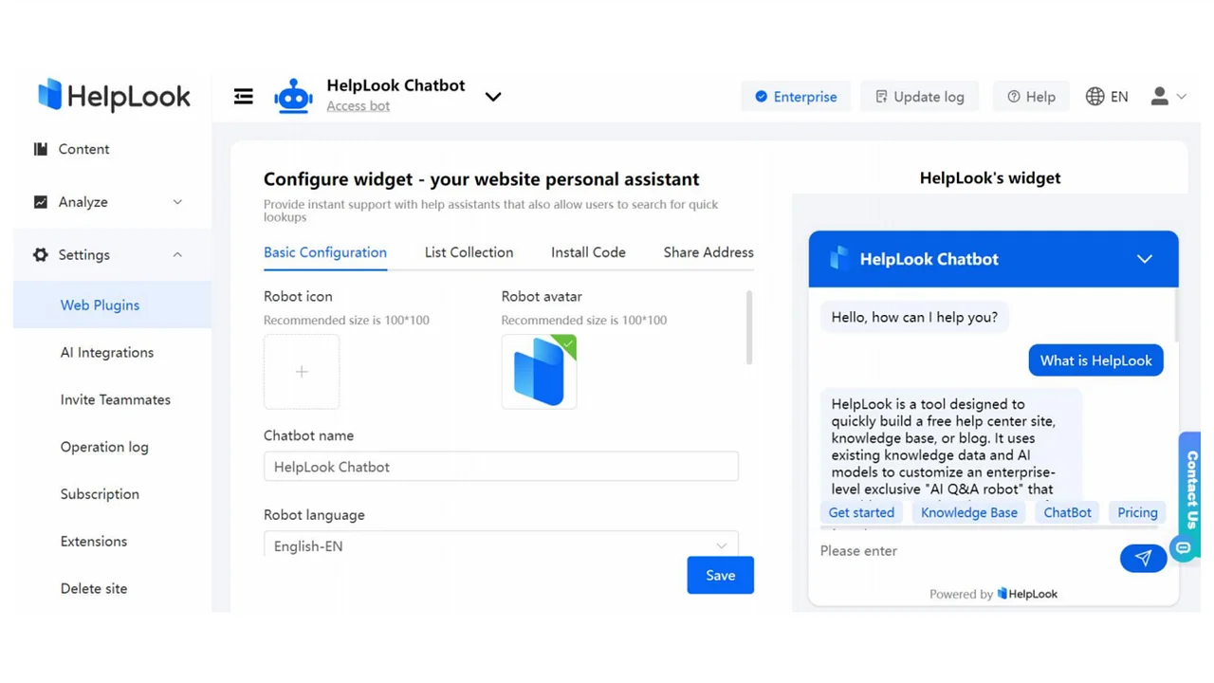Expand the Analyze section in sidebar
The height and width of the screenshot is (683, 1214).
pos(177,202)
